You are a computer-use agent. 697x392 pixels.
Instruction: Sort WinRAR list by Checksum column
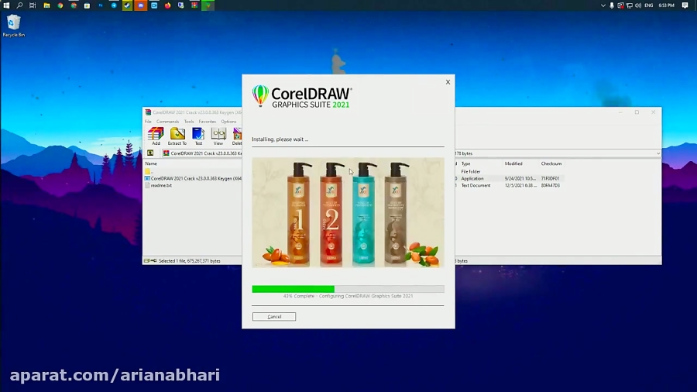coord(551,163)
